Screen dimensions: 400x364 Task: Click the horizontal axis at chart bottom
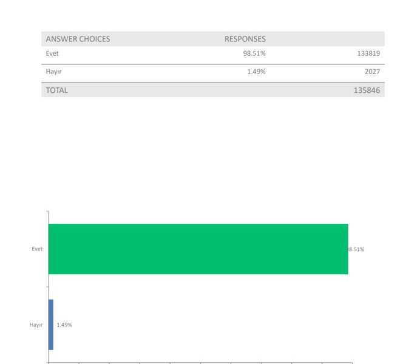(200, 363)
